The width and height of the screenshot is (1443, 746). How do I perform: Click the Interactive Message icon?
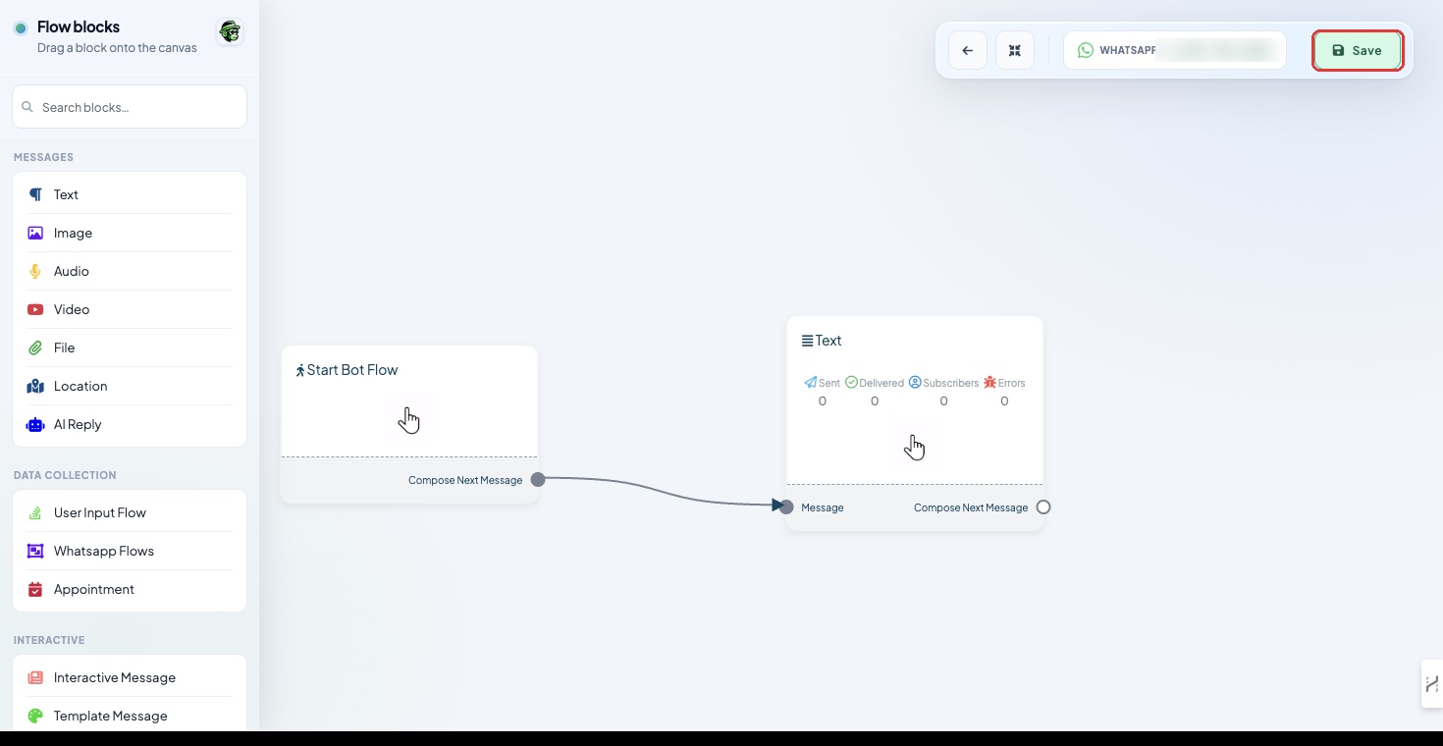click(35, 677)
